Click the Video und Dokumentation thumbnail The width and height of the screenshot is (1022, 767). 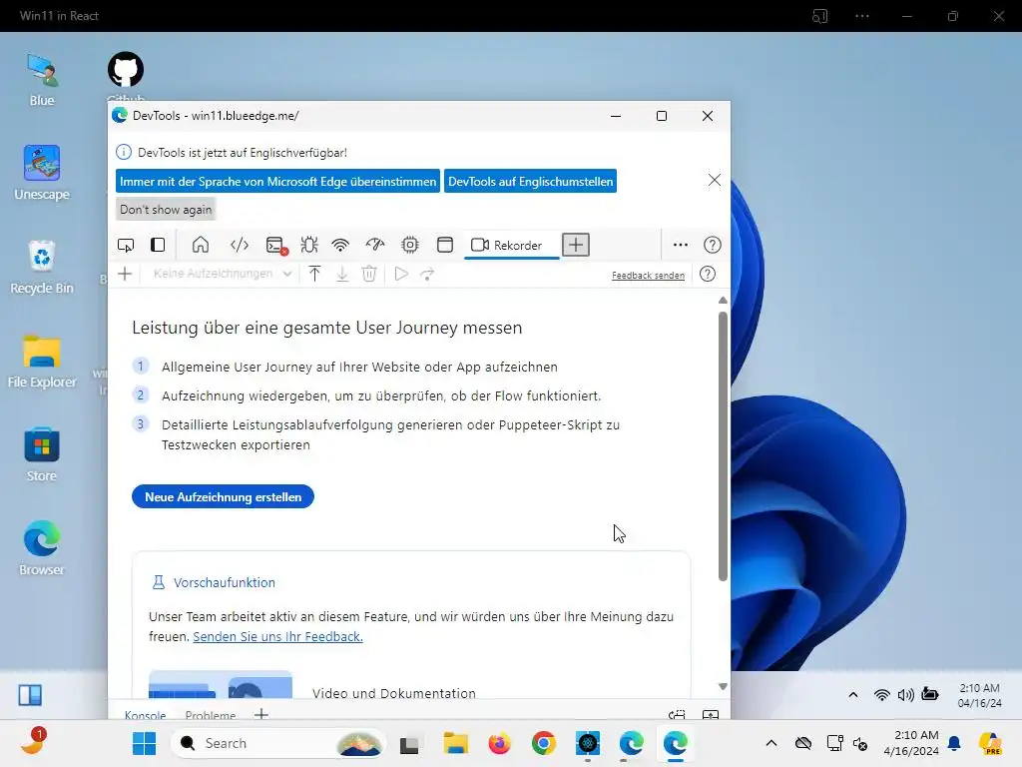[221, 684]
